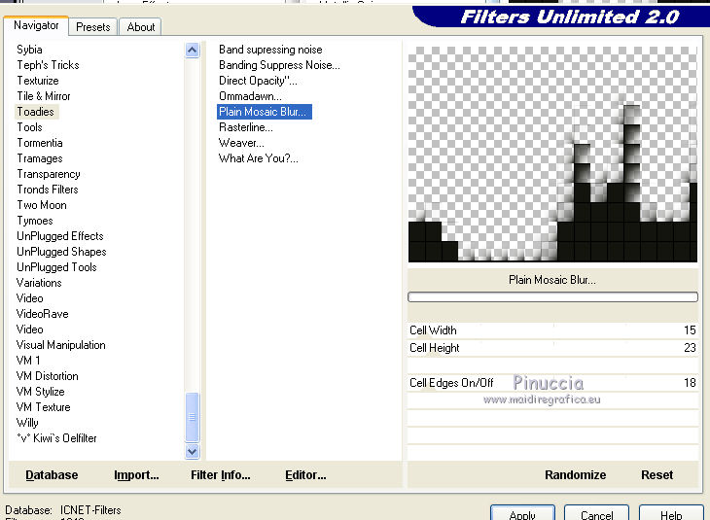This screenshot has height=520, width=710.
Task: Select the Tormentia category
Action: tap(40, 143)
